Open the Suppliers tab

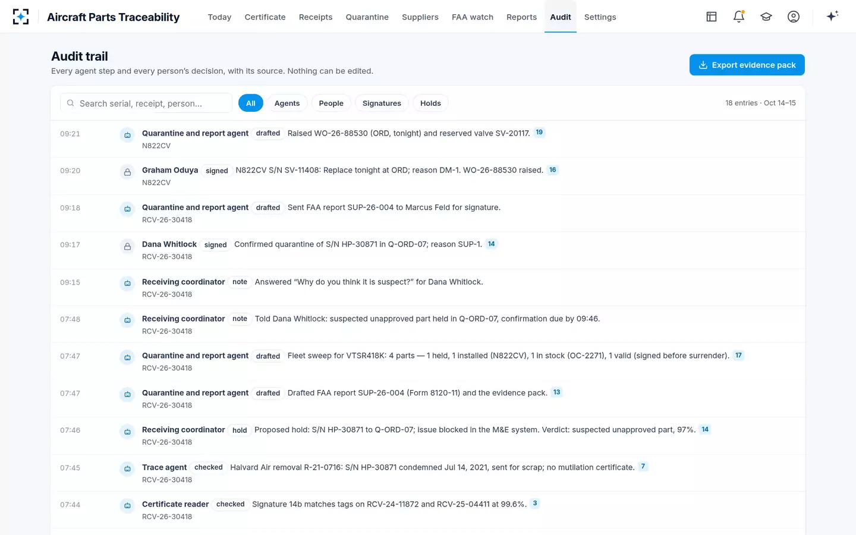pyautogui.click(x=420, y=17)
